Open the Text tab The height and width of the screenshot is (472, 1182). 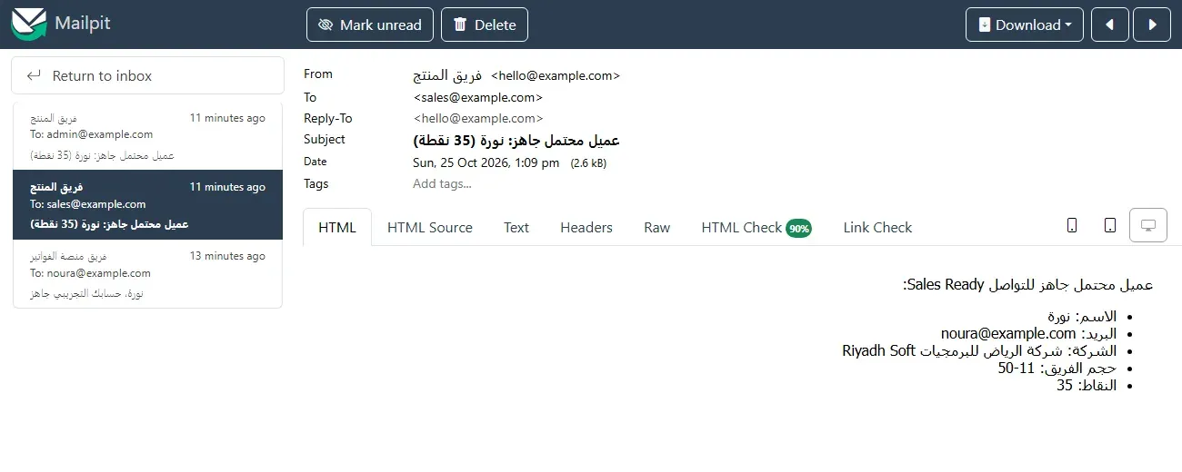(x=516, y=227)
